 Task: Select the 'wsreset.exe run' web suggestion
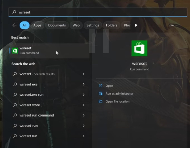(31, 95)
